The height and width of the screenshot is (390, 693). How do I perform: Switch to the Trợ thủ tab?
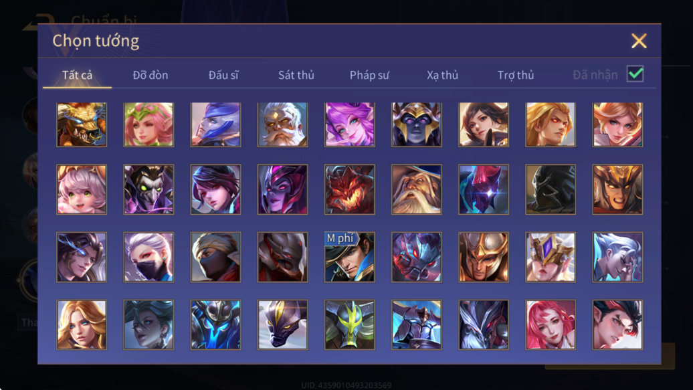click(x=516, y=75)
